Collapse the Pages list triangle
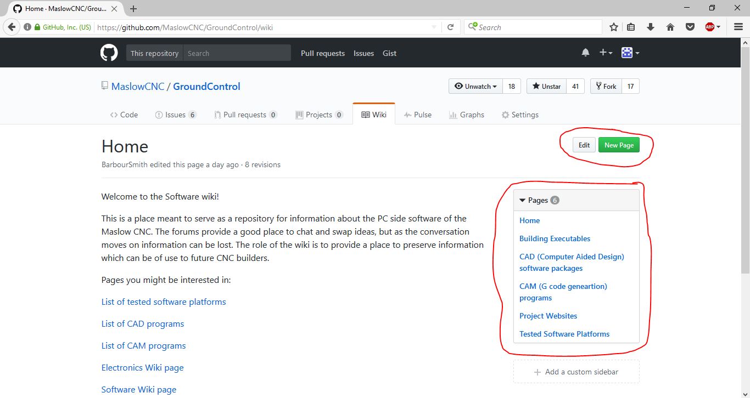The image size is (750, 398). (x=522, y=200)
